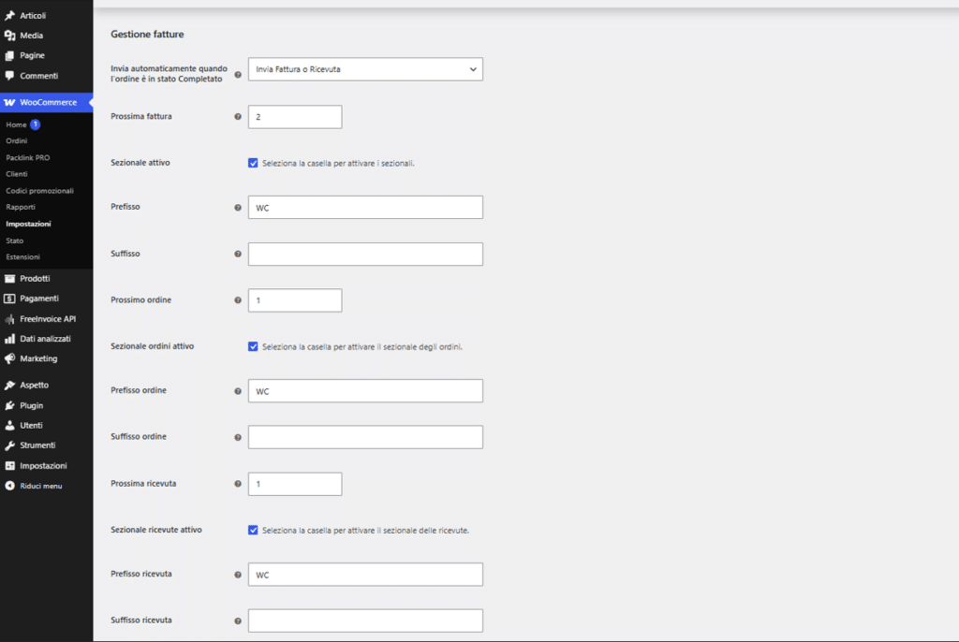Open Media menu item
Viewport: 959px width, 642px height.
[x=47, y=36]
